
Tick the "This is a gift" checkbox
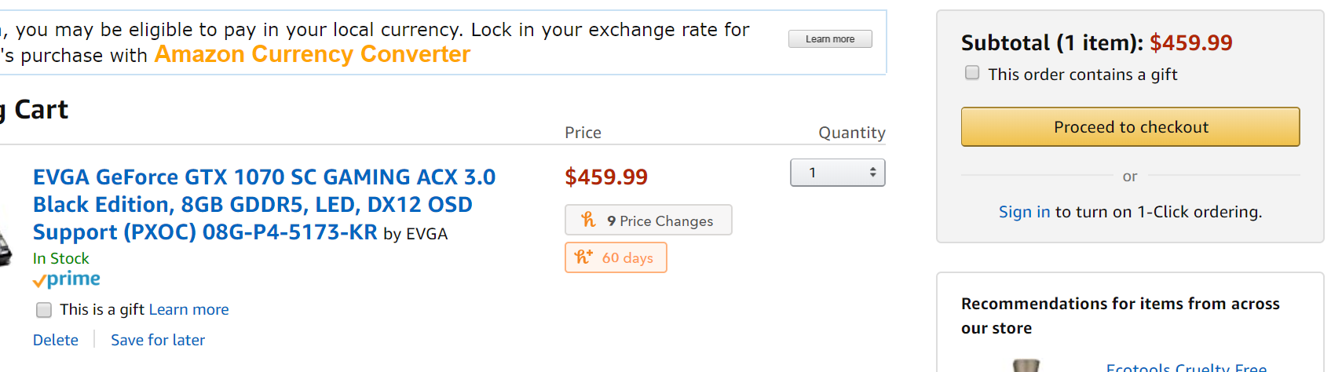(44, 310)
